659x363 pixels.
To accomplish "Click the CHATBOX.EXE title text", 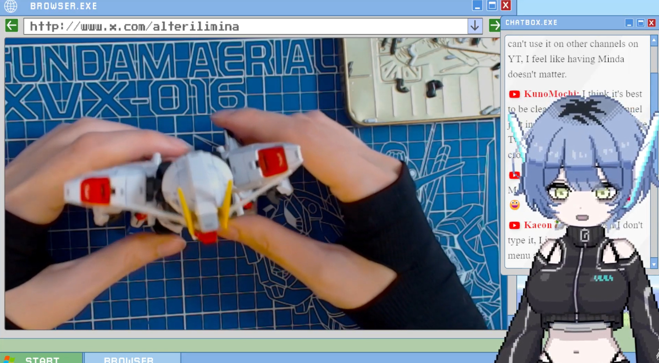I will [532, 23].
